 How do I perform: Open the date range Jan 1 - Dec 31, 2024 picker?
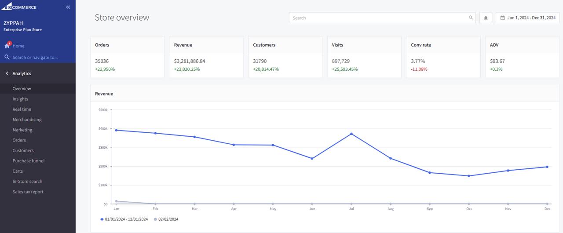[x=527, y=18]
